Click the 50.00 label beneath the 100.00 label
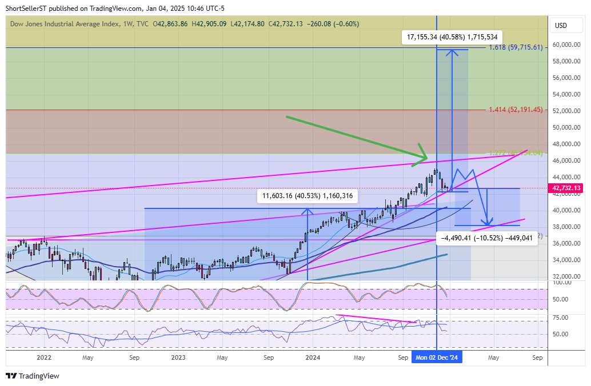This screenshot has width=591, height=386. (x=561, y=299)
